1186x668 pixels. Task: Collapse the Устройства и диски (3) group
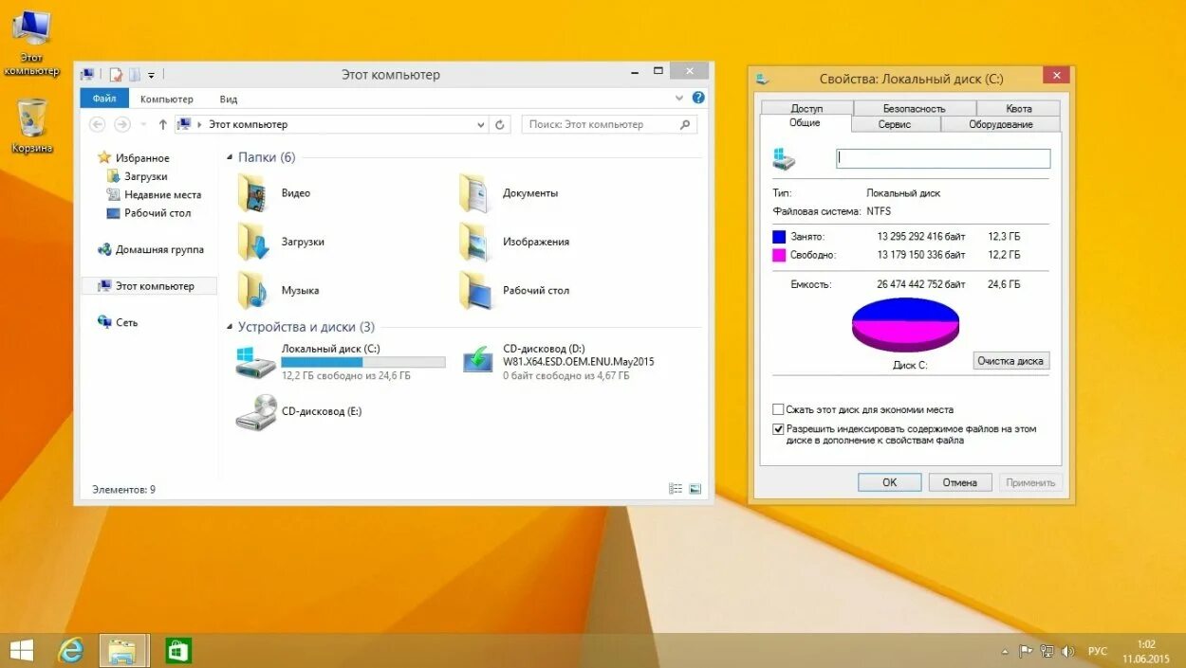230,327
